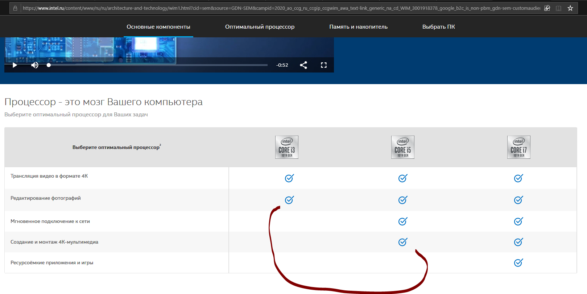Click Core i5 checkmark for Редактирование фотографий

pyautogui.click(x=403, y=200)
